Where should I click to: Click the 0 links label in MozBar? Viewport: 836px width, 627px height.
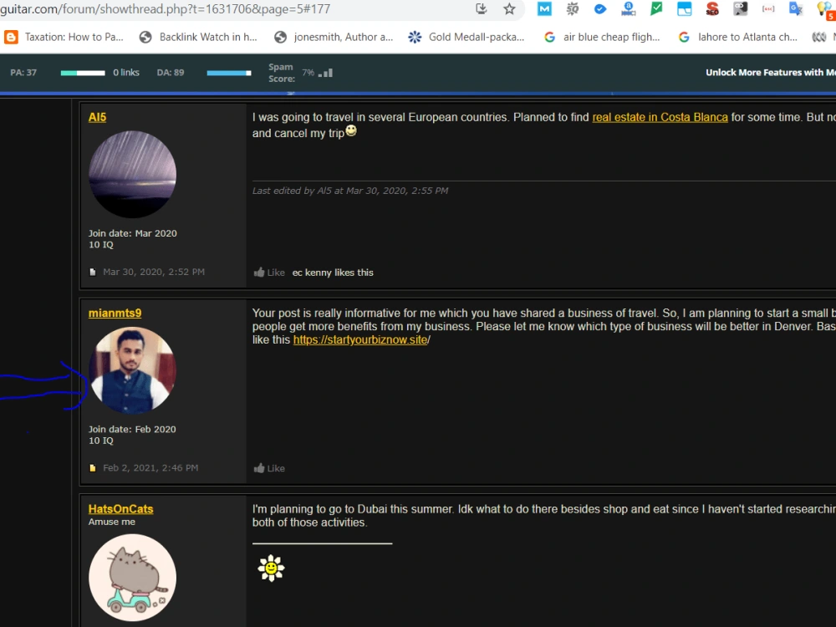[126, 73]
